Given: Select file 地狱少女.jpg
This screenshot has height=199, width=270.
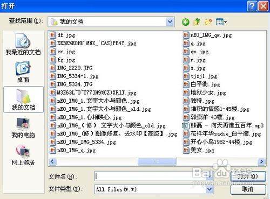Looking at the screenshot, I should tap(205, 93).
